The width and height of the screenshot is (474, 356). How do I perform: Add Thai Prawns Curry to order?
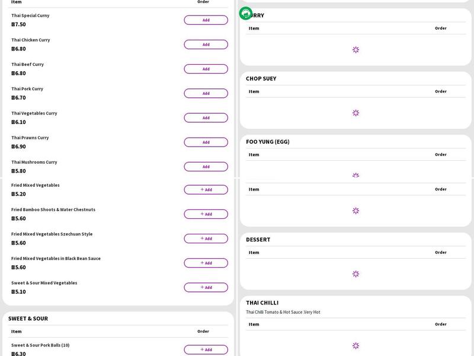[x=206, y=142]
